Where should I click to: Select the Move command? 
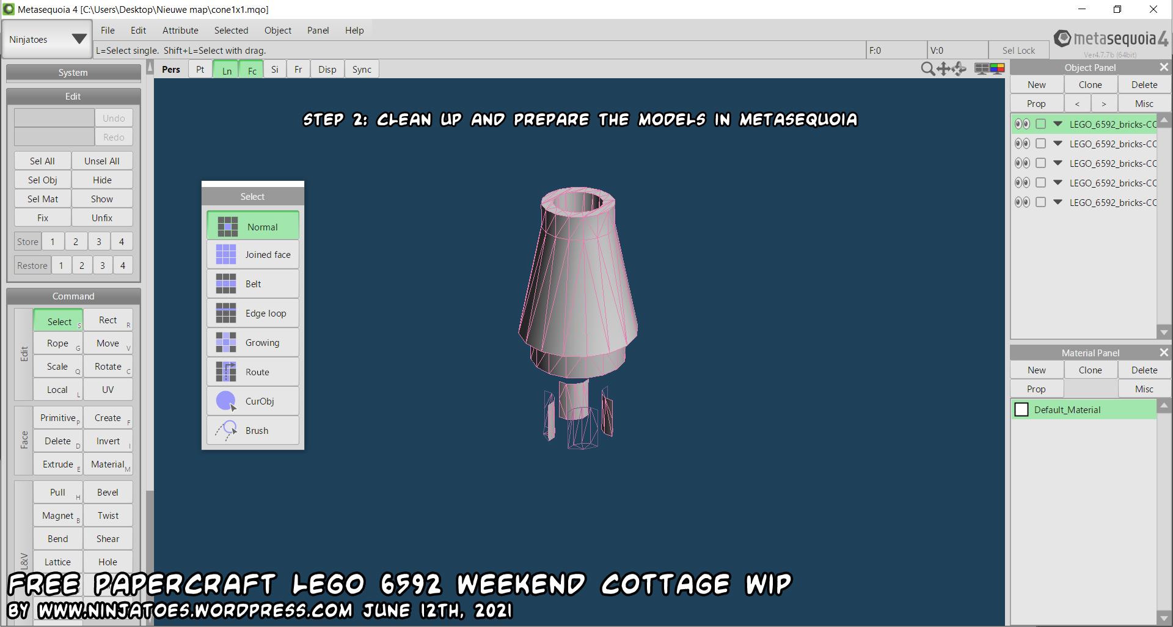[108, 343]
